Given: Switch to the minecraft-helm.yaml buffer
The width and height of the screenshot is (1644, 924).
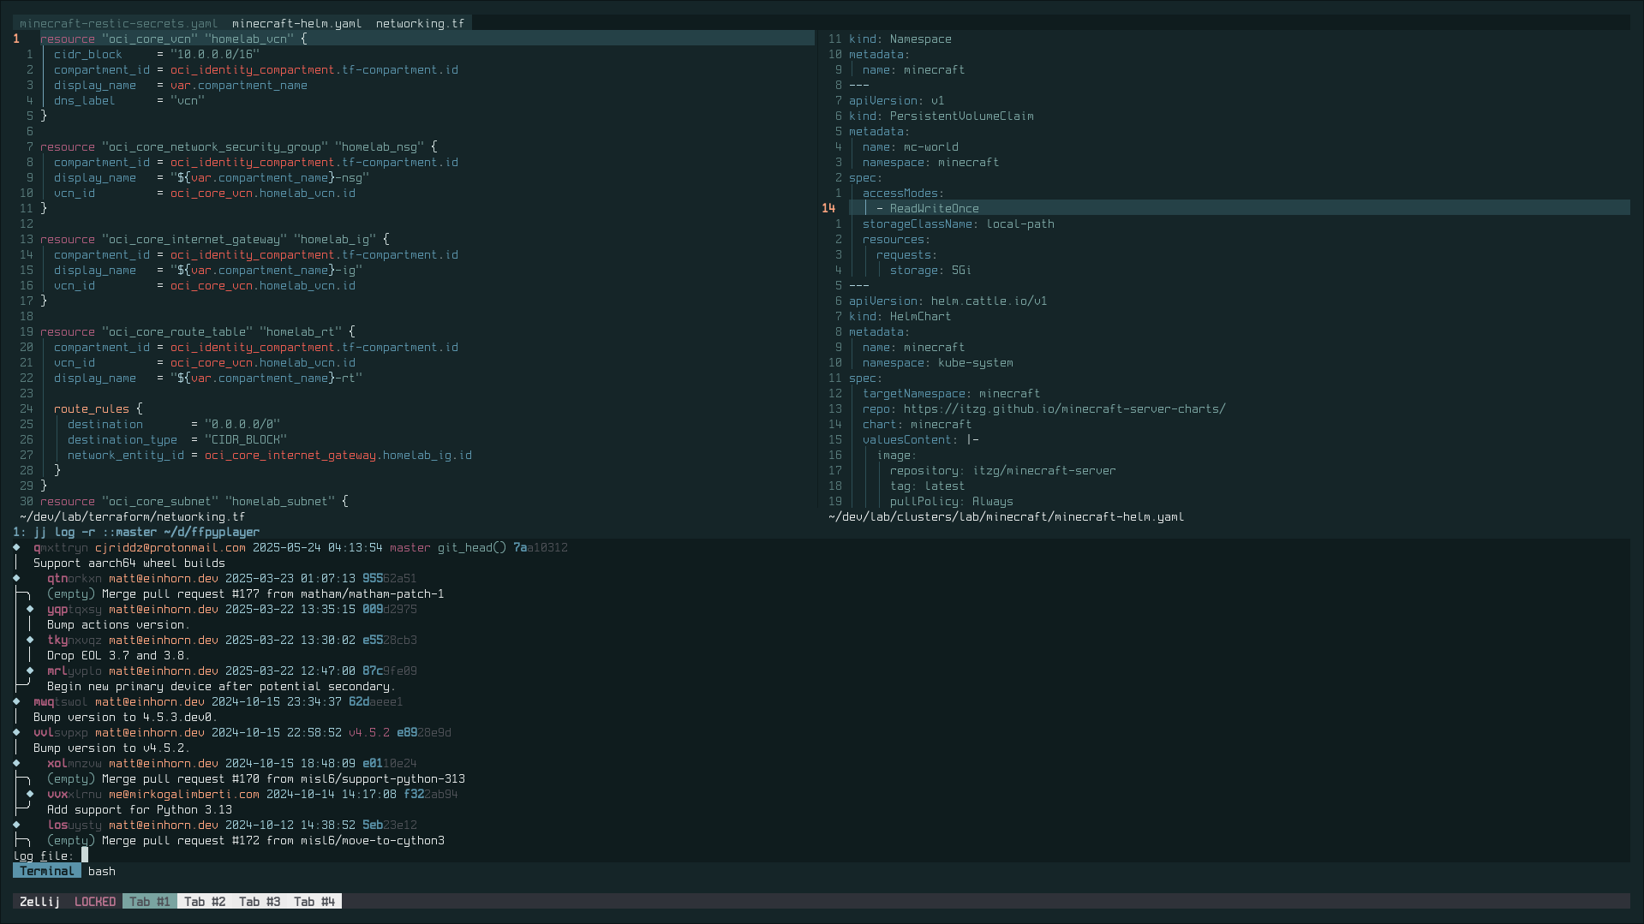Looking at the screenshot, I should coord(295,23).
